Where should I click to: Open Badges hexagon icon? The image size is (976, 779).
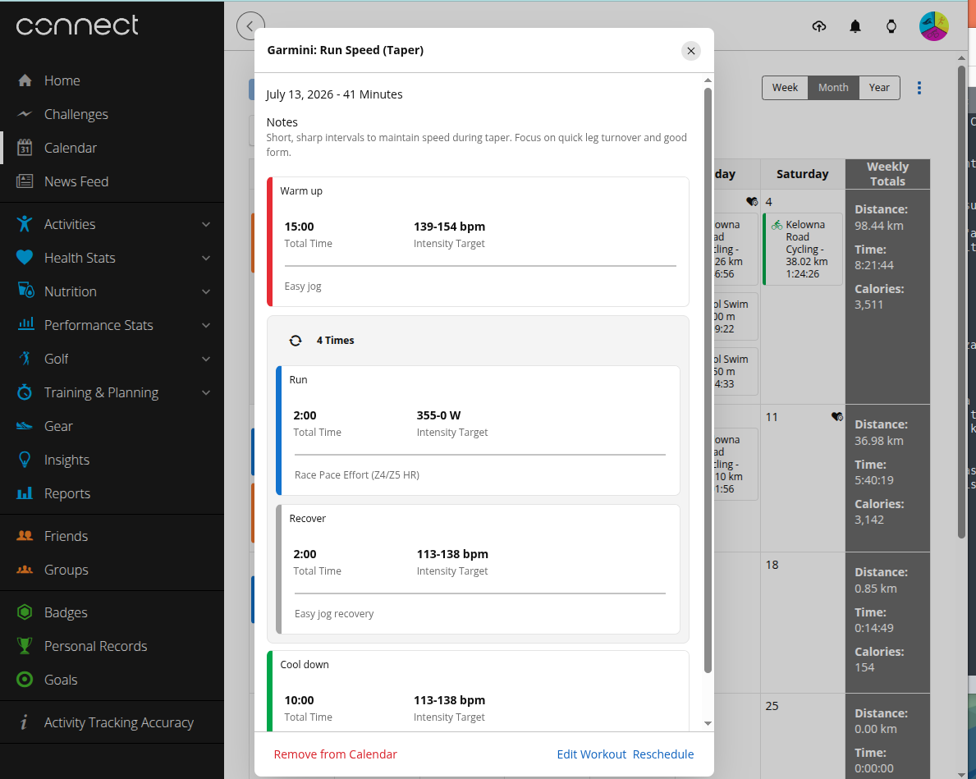25,612
